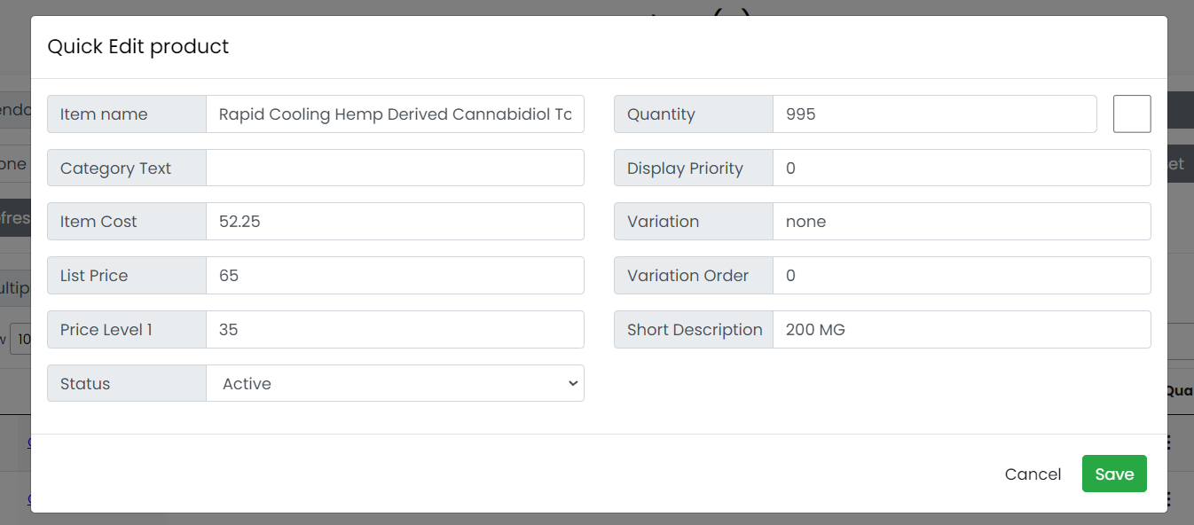Click the rows-per-page box showing 10
The image size is (1194, 525).
[21, 340]
